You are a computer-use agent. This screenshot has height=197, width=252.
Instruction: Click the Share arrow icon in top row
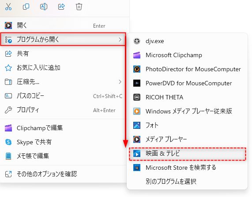[x=61, y=7]
